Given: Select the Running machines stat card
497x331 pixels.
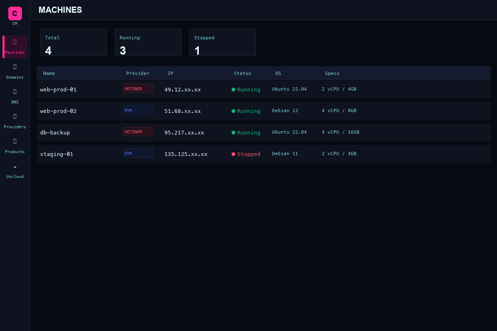Looking at the screenshot, I should click(x=148, y=42).
